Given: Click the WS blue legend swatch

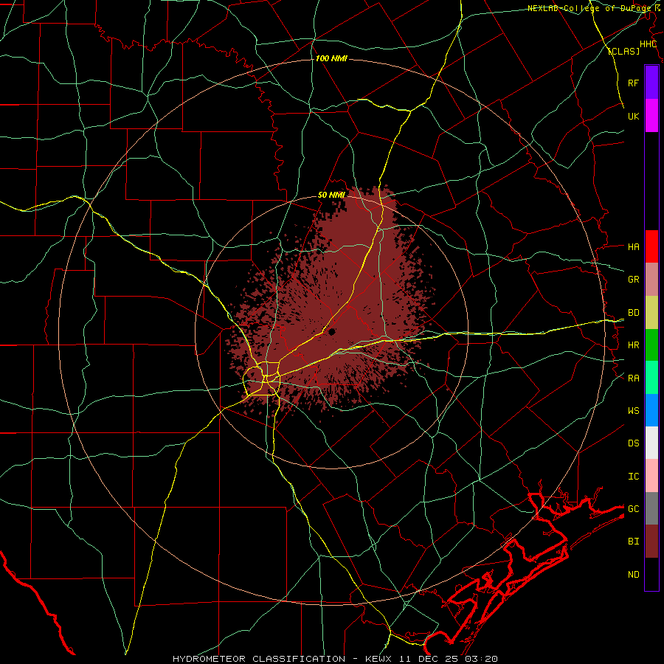Looking at the screenshot, I should [651, 410].
